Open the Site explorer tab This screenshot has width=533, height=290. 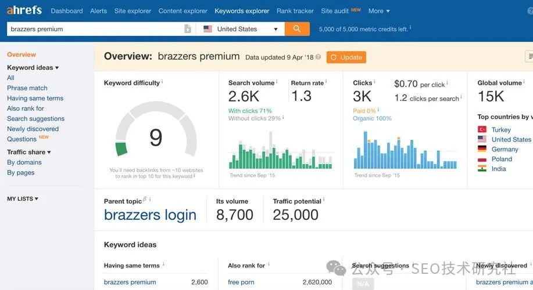(133, 10)
